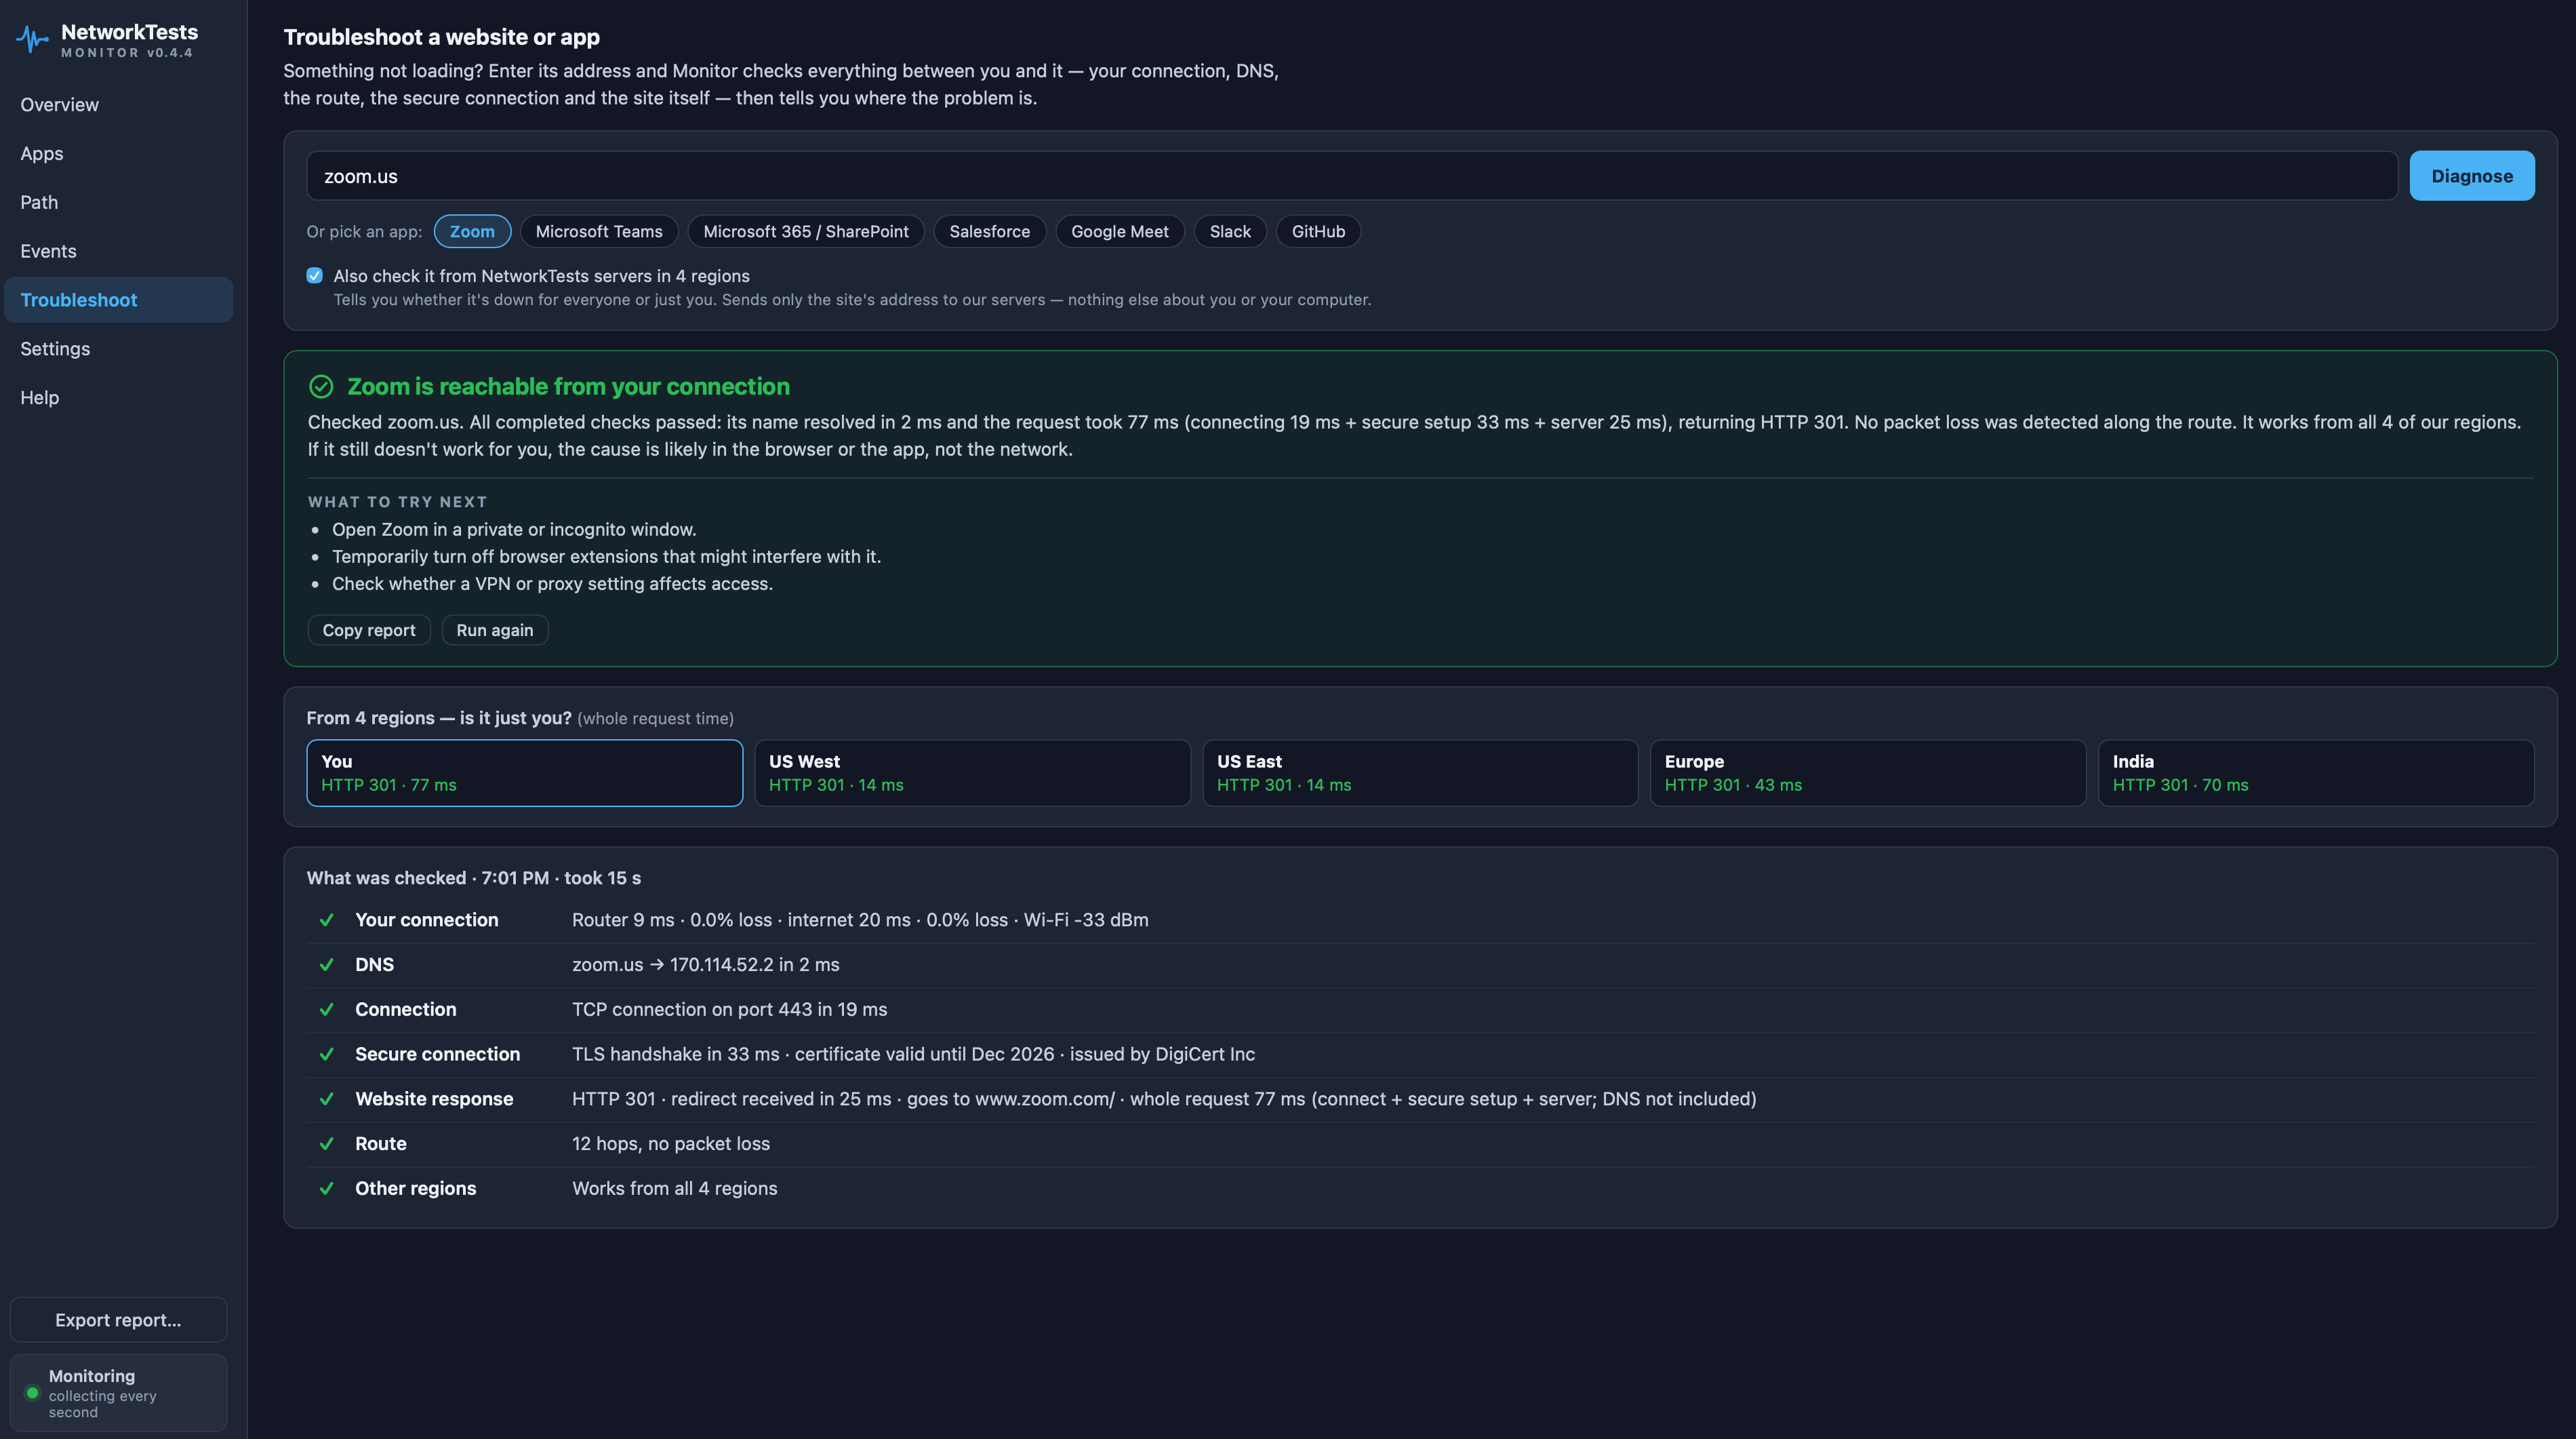The height and width of the screenshot is (1439, 2576).
Task: Click the green check circle beside reachable headline
Action: point(321,387)
